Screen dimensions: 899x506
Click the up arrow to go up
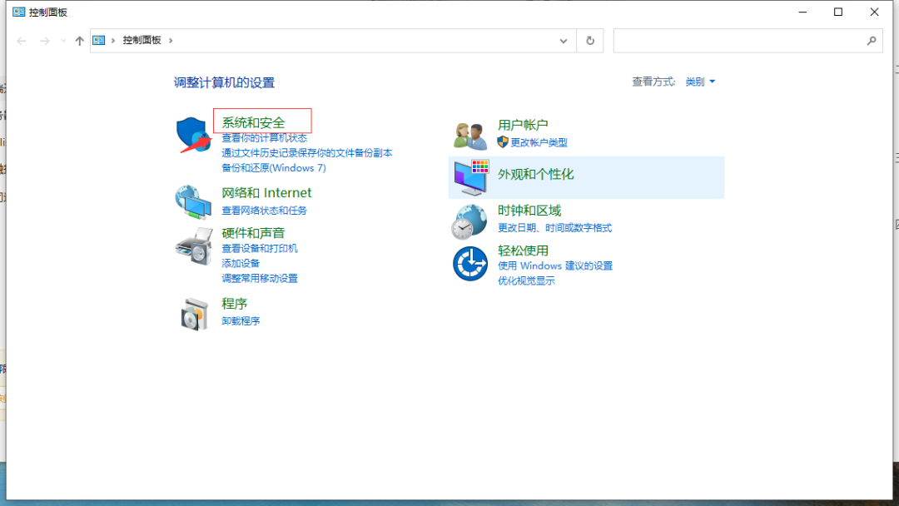(79, 40)
